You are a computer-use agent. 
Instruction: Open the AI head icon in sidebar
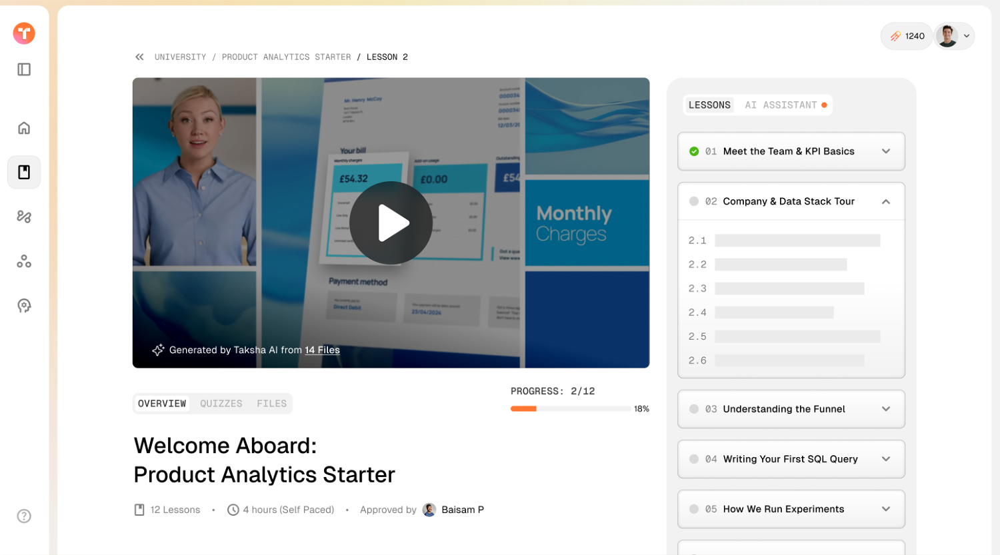tap(24, 306)
